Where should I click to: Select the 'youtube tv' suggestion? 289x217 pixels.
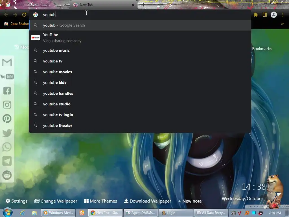140,61
